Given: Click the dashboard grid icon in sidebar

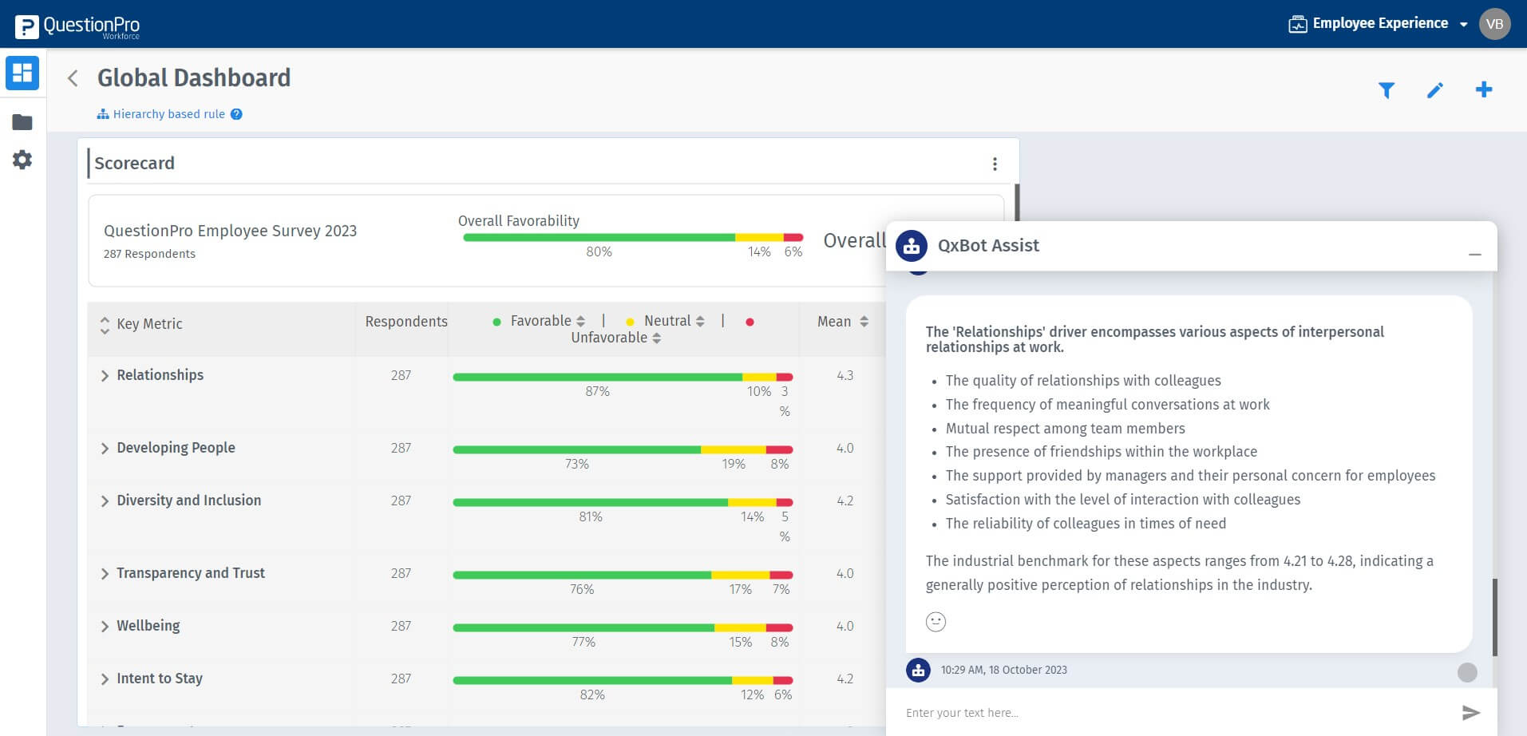Looking at the screenshot, I should (x=22, y=73).
